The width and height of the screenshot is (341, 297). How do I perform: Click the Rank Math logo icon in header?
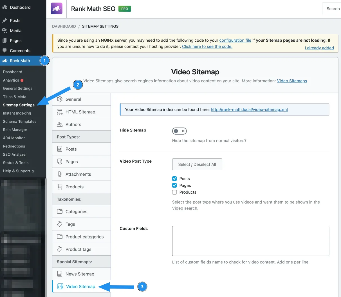coord(57,8)
